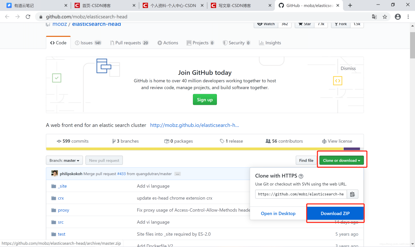Open the Actions tab
The image size is (415, 247).
[168, 43]
